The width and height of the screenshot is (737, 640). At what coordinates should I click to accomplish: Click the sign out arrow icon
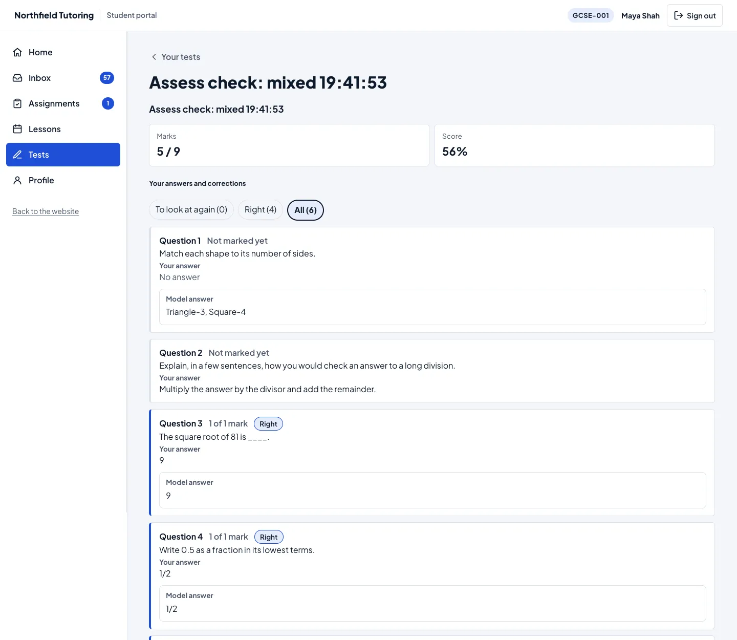coord(679,15)
